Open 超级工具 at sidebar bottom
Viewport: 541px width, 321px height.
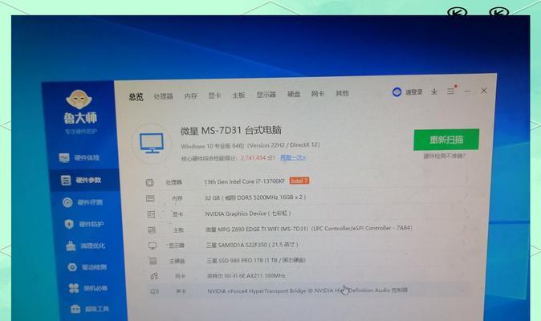pos(90,309)
